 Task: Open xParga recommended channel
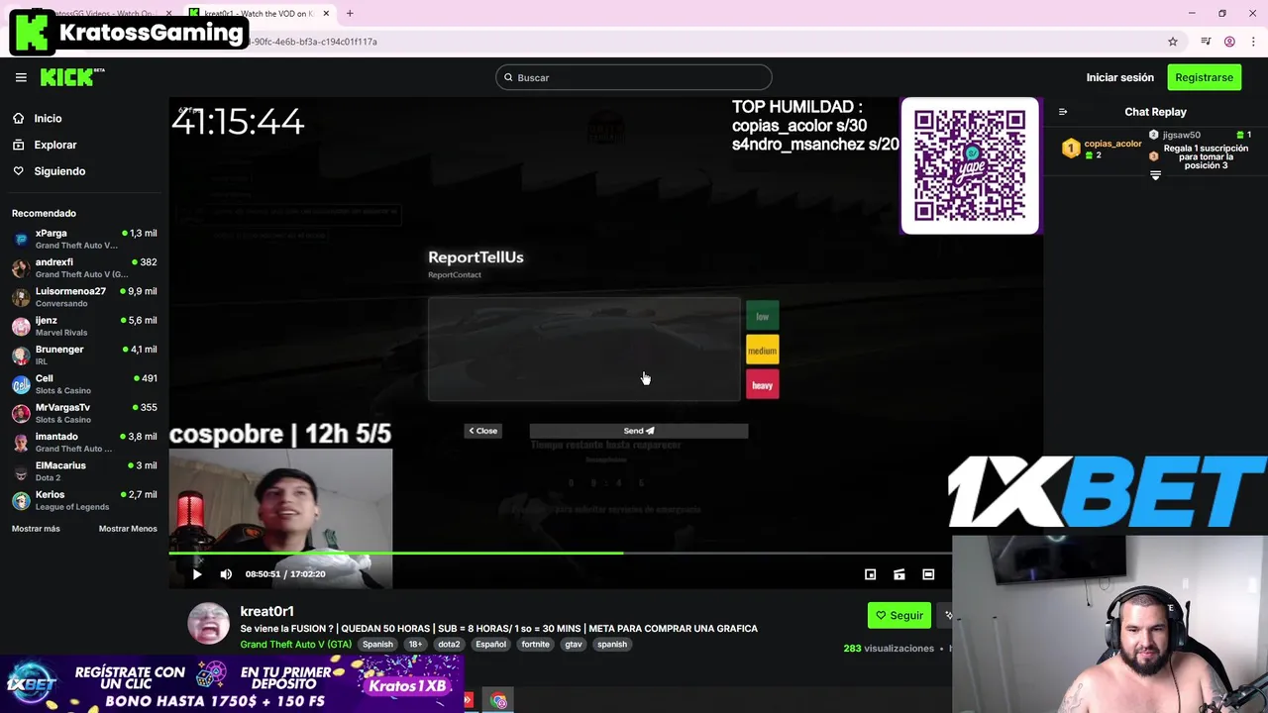tap(84, 239)
